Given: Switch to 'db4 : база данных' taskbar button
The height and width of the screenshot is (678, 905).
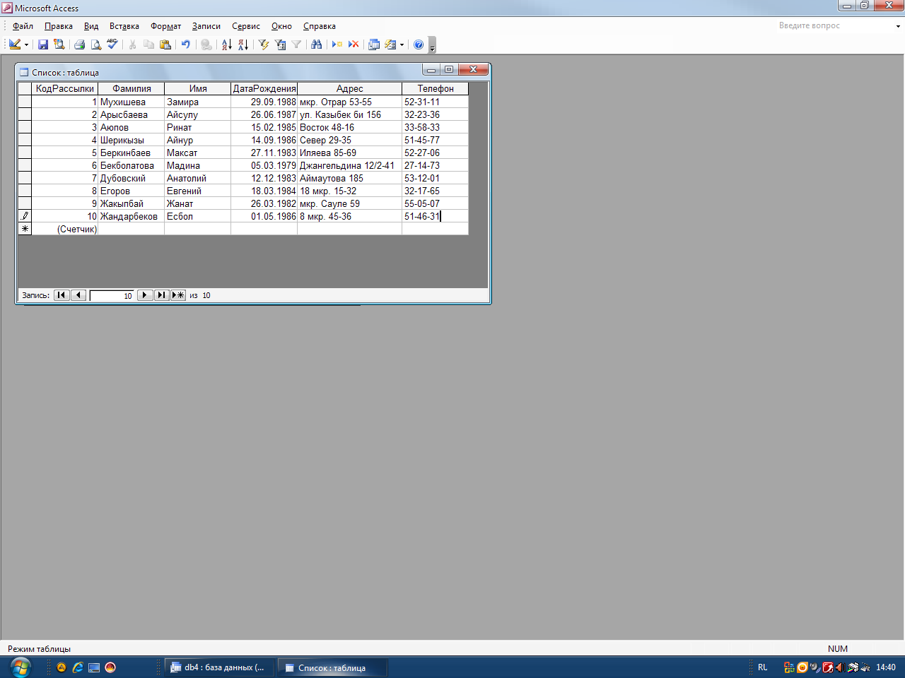Looking at the screenshot, I should (219, 667).
